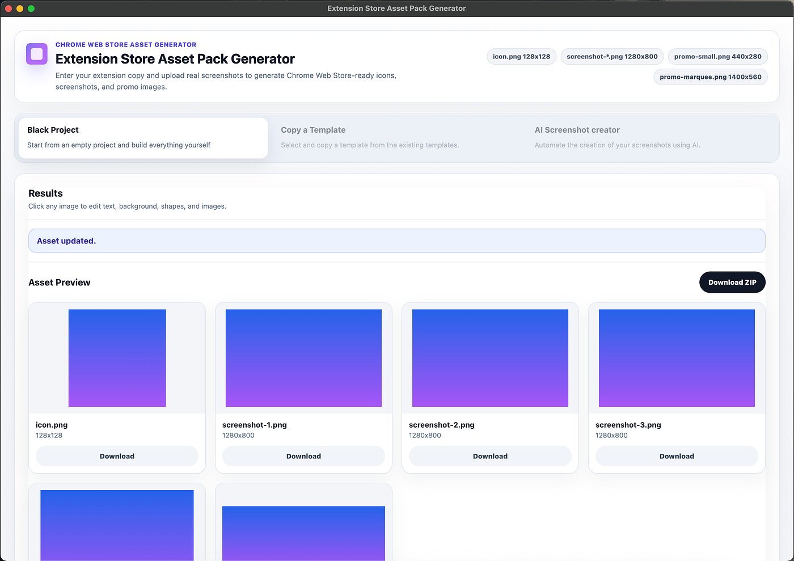Click CHROME WEB STORE ASSET GENERATOR label

point(126,45)
